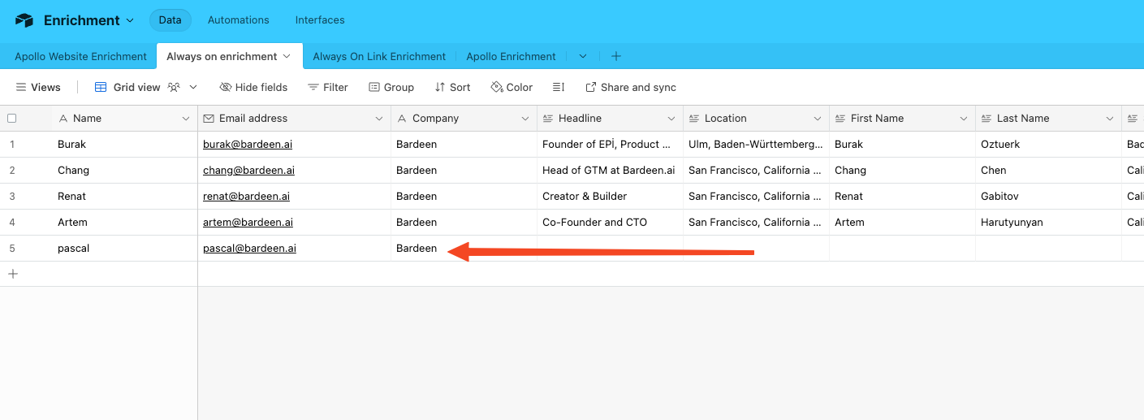Open Hide fields menu
The height and width of the screenshot is (420, 1144).
(253, 87)
